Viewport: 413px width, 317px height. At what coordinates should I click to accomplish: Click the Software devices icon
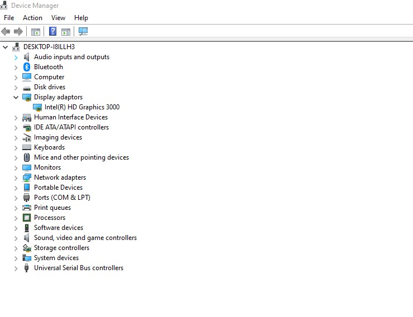(x=27, y=228)
